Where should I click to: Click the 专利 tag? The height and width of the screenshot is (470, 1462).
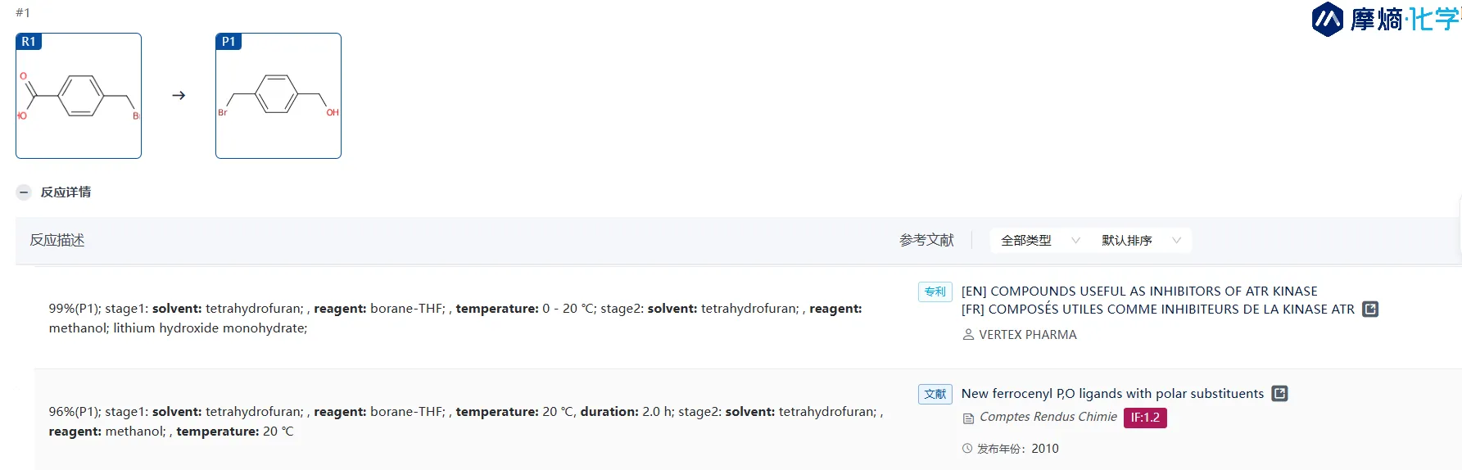pos(935,291)
